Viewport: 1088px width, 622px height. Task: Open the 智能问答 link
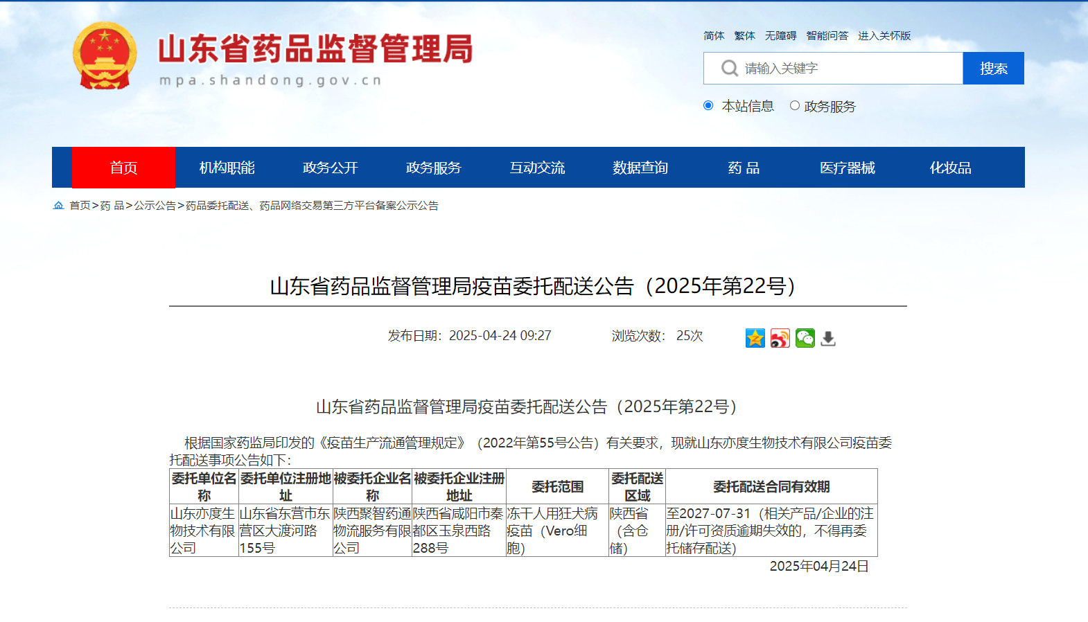click(x=827, y=35)
